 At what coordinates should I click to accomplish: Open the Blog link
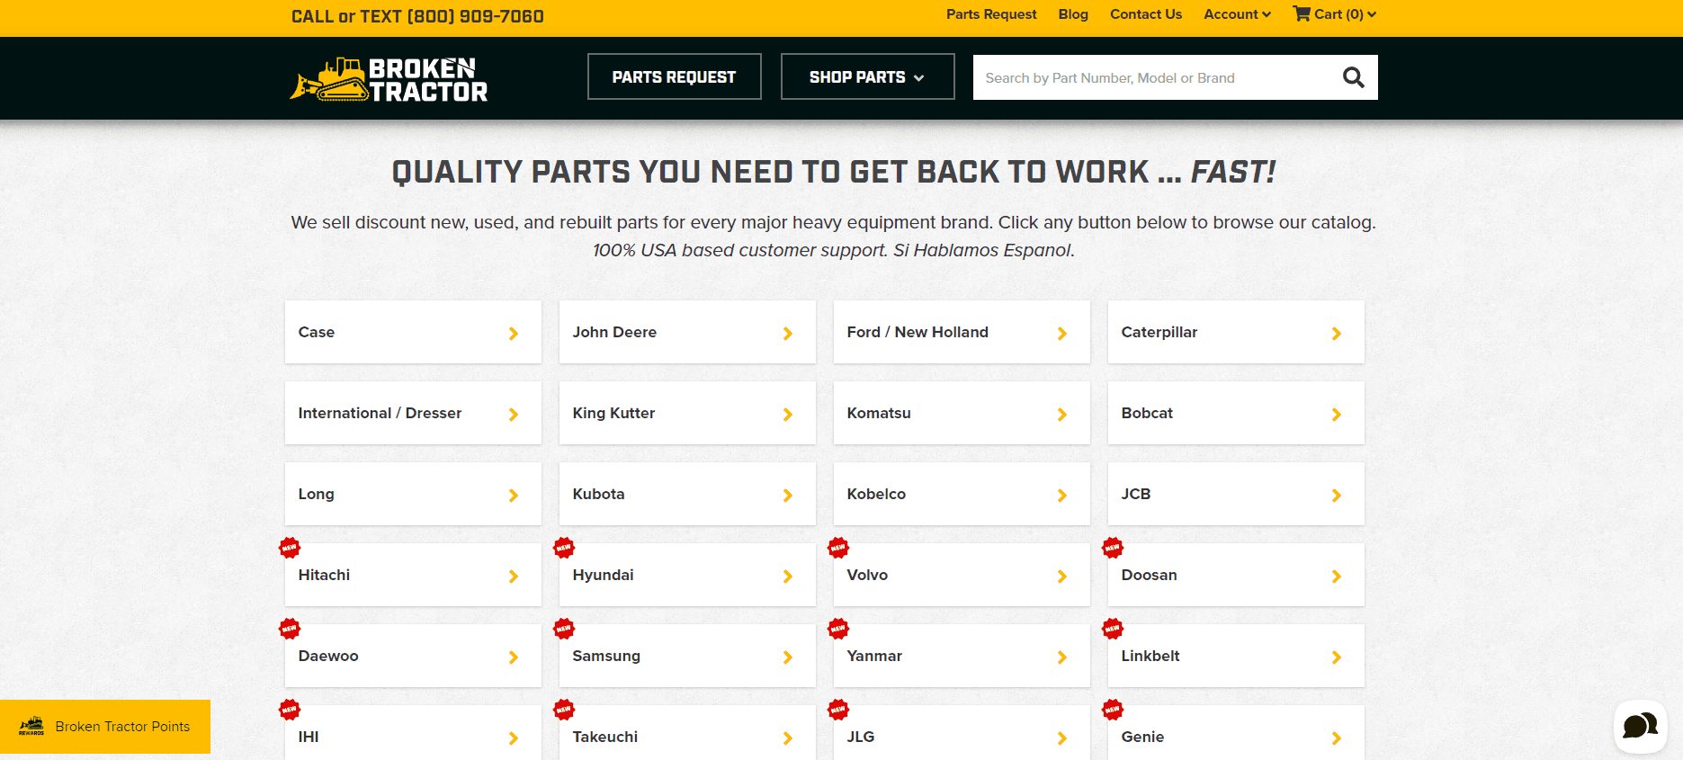coord(1073,14)
